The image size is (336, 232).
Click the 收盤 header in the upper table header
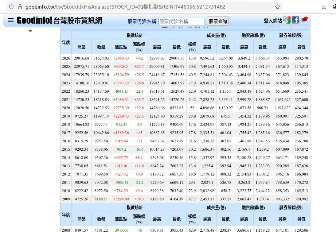[x=101, y=47]
